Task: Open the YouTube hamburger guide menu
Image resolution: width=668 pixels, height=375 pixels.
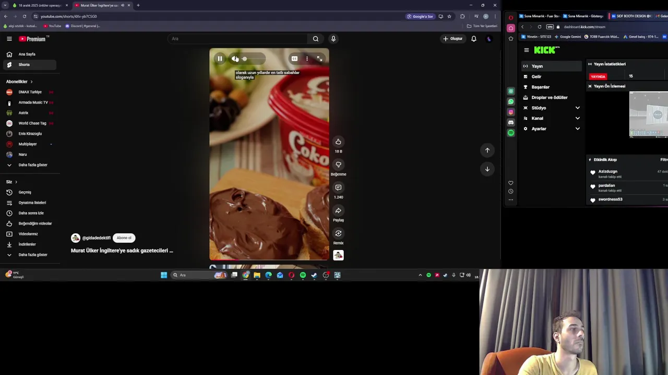Action: [x=9, y=39]
